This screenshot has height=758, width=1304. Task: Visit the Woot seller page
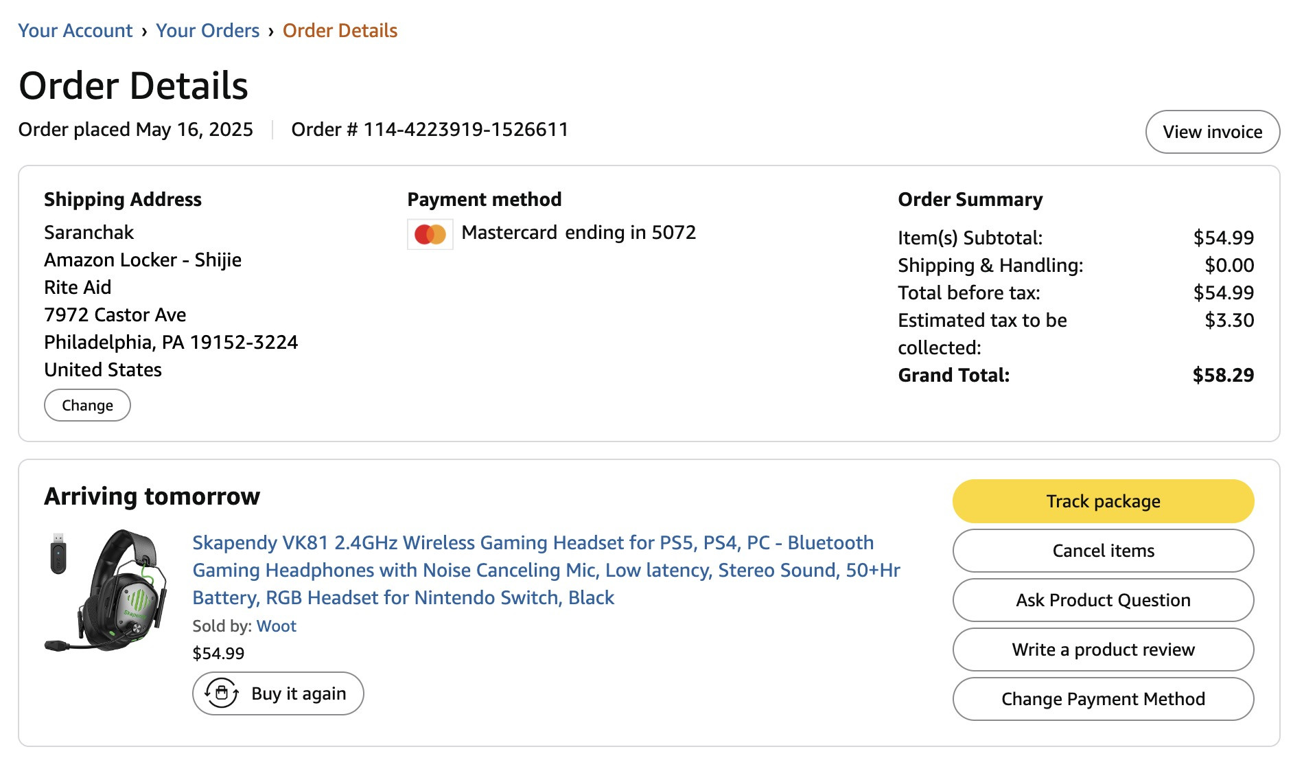point(277,626)
